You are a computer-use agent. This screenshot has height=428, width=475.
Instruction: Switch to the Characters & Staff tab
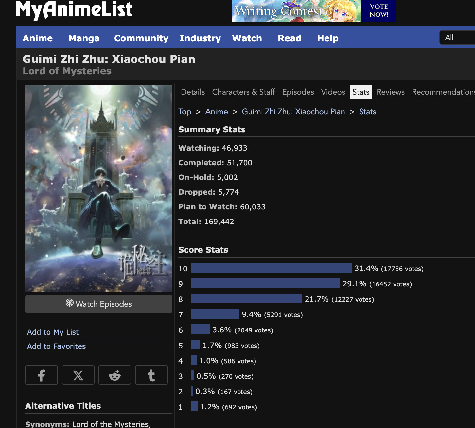pyautogui.click(x=243, y=92)
